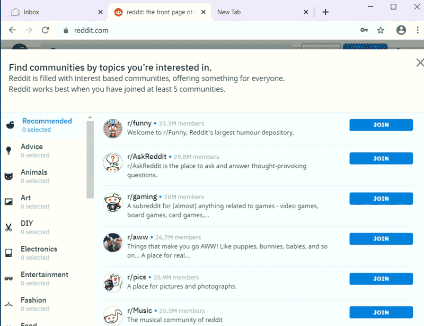The height and width of the screenshot is (326, 424).
Task: Open the r/Music community name
Action: 139,311
